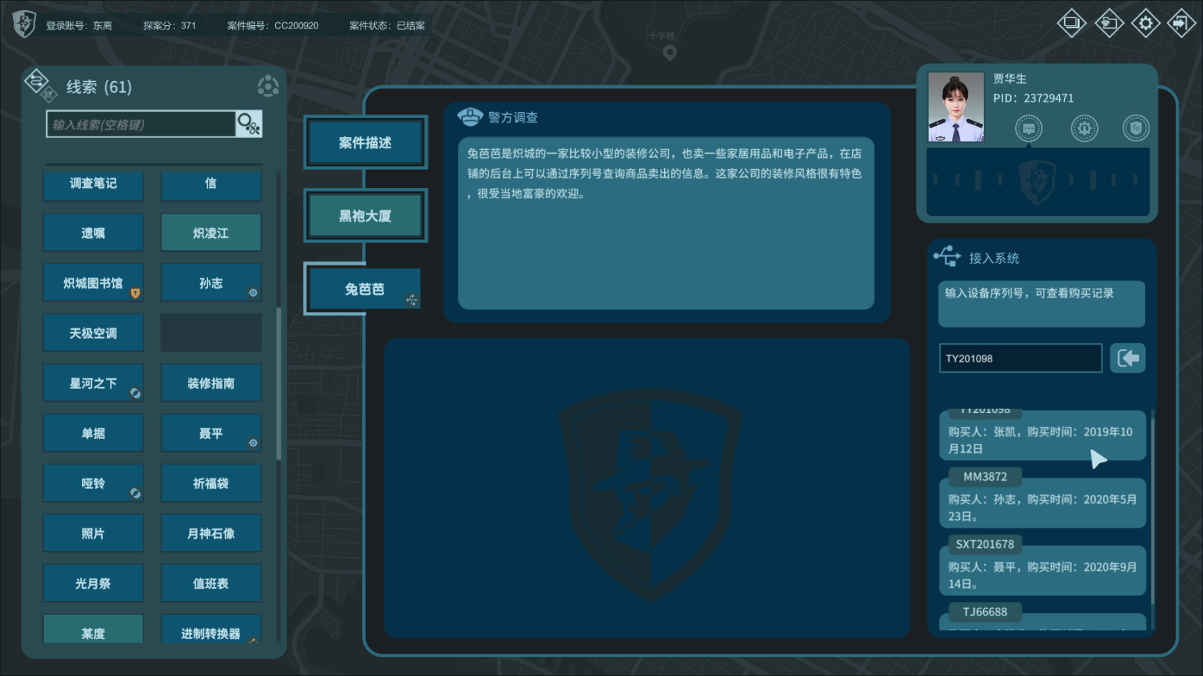1203x676 pixels.
Task: Click the 探索分 371 score text
Action: point(169,26)
